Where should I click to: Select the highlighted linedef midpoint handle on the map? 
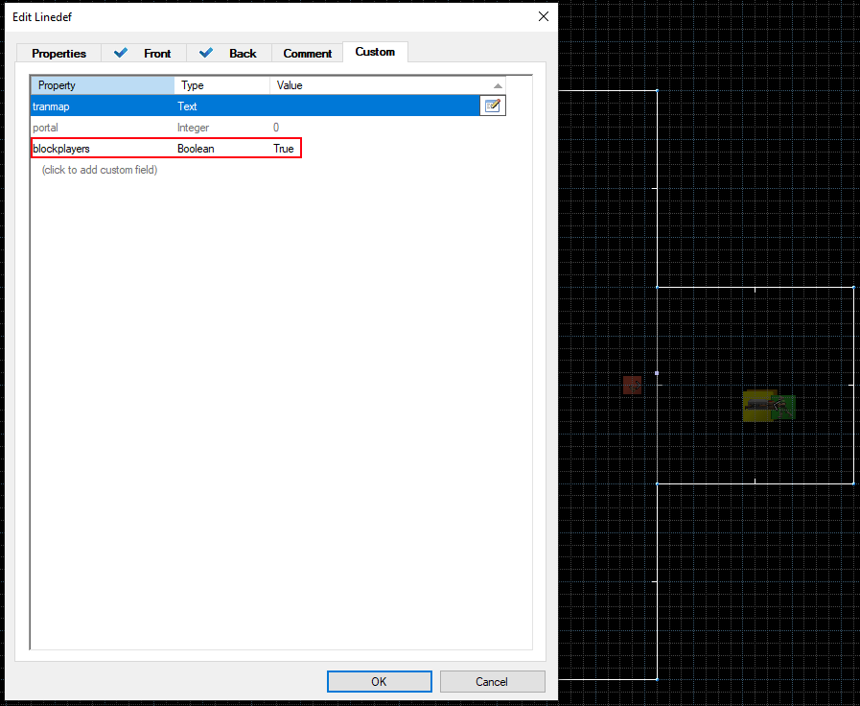[657, 373]
